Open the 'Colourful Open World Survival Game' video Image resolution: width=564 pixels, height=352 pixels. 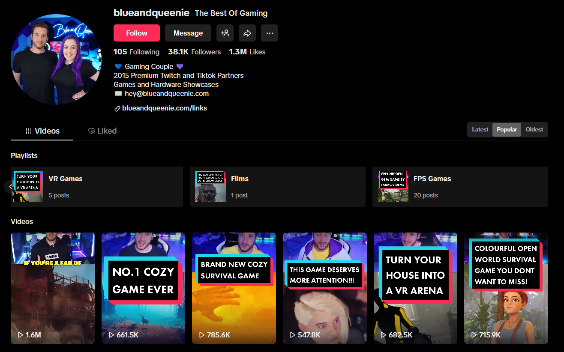[x=506, y=288]
